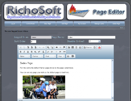The width and height of the screenshot is (131, 101).
Task: Click Paste as plain text icon
Action: (x=32, y=47)
